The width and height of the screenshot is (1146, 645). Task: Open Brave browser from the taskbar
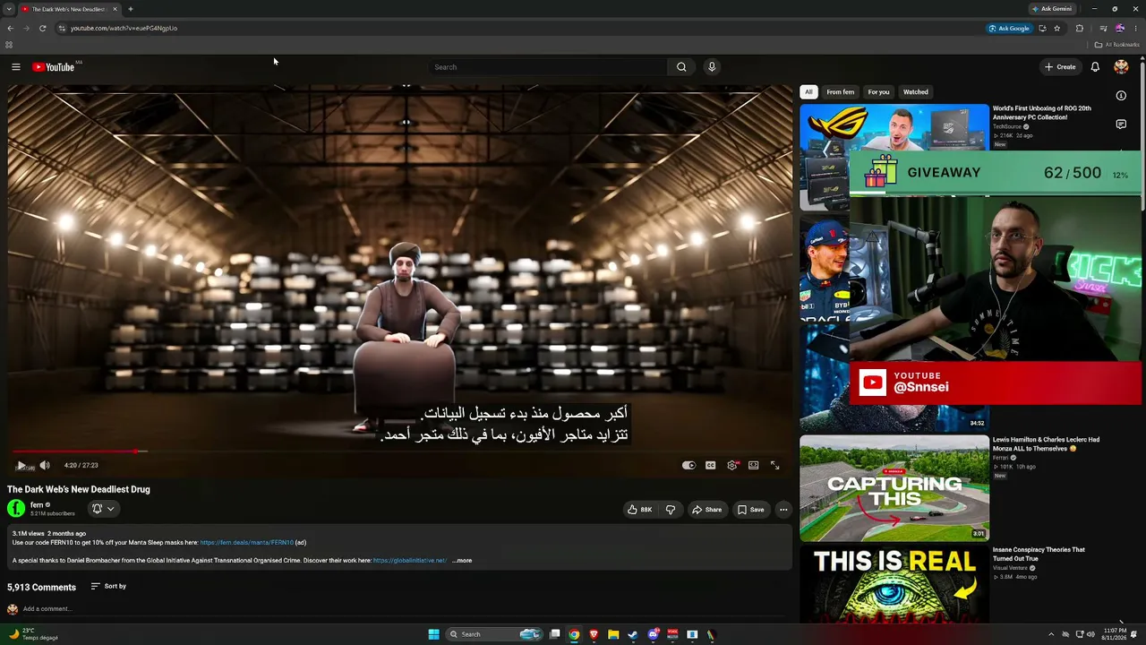[x=594, y=634]
